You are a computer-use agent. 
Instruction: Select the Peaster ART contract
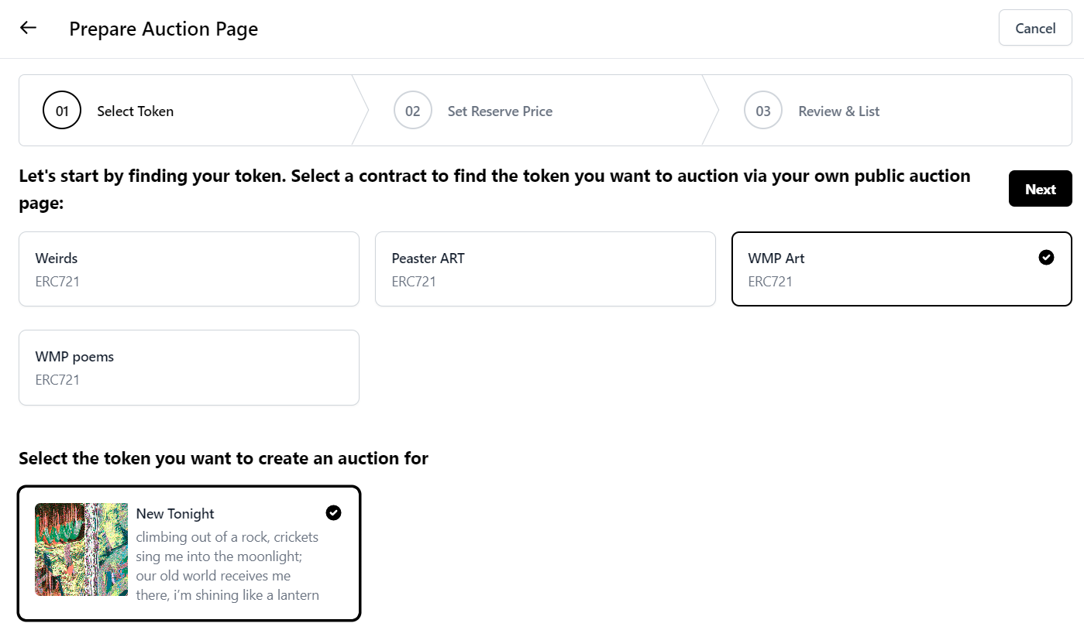(545, 269)
